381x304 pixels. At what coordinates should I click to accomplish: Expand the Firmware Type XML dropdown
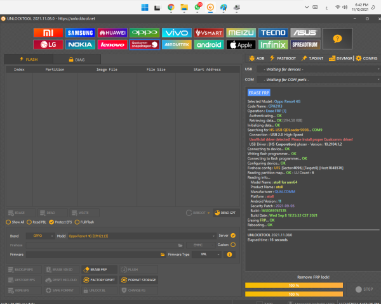(x=206, y=255)
